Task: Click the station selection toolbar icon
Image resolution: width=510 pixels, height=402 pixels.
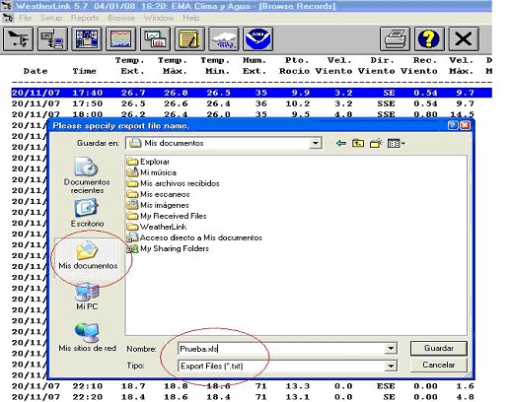Action: click(x=18, y=39)
